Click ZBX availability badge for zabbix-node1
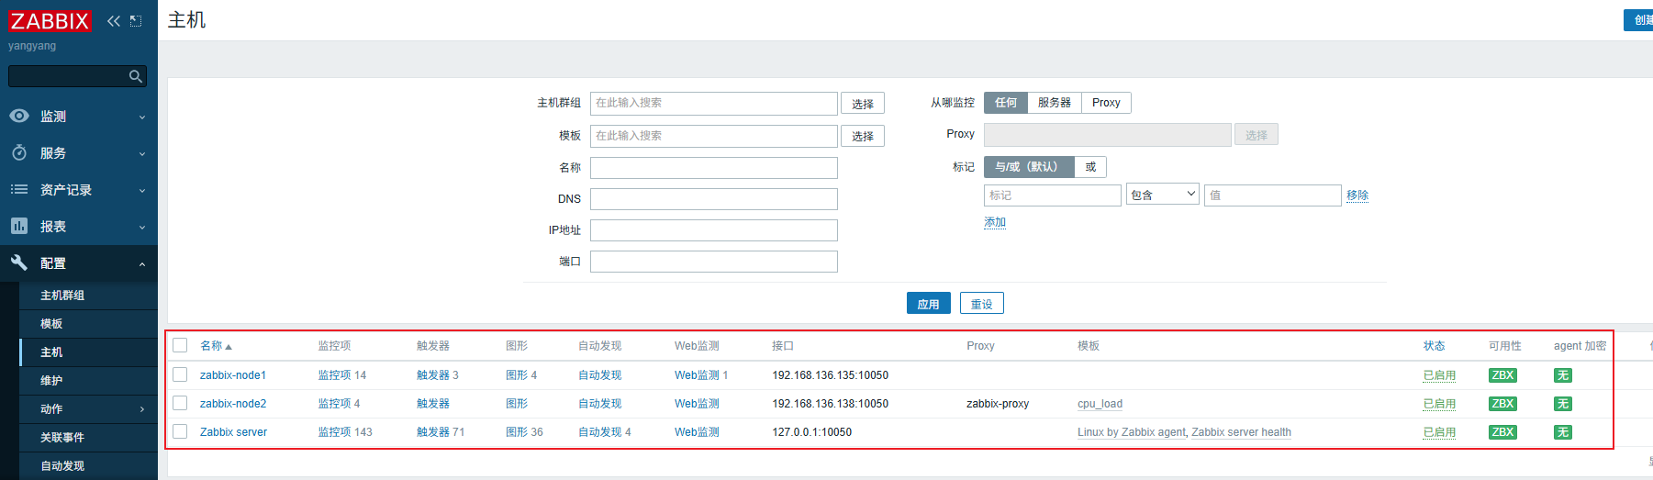 [1502, 375]
